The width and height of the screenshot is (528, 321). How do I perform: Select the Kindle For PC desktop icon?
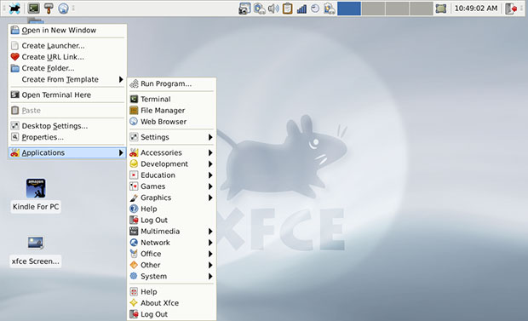(36, 195)
